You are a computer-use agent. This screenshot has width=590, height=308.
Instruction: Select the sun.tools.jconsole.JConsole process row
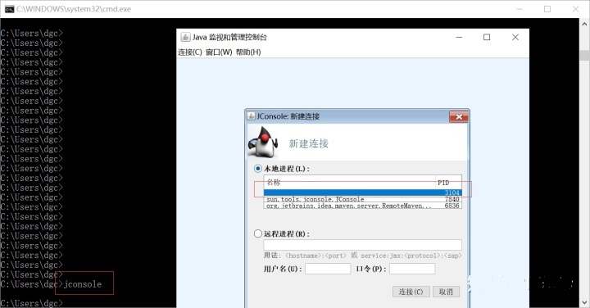[363, 199]
